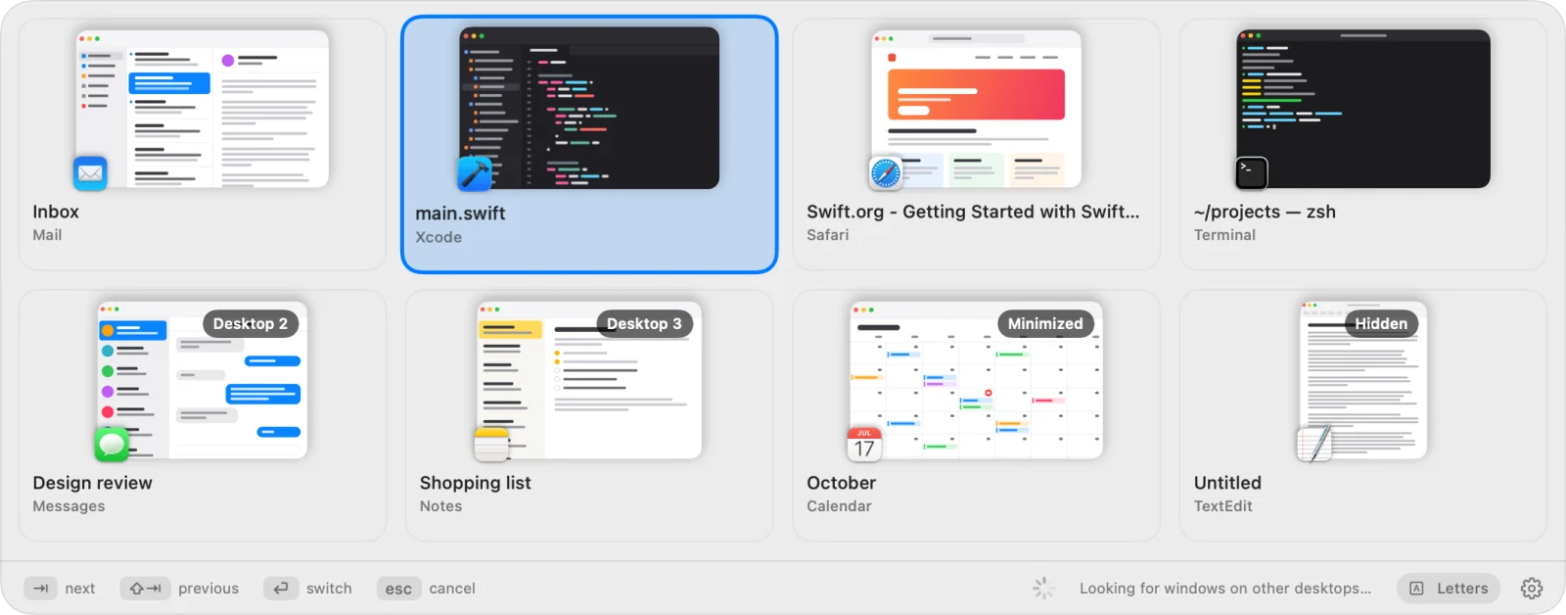
Task: Select the Shopping list Notes thumbnail
Action: (x=589, y=380)
